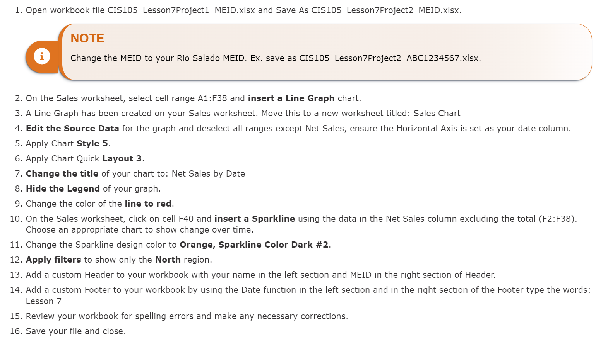Click the bold 'Layout 3' text
This screenshot has height=343, width=608.
pos(122,159)
